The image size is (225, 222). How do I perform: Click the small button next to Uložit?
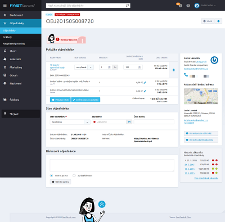click(218, 21)
